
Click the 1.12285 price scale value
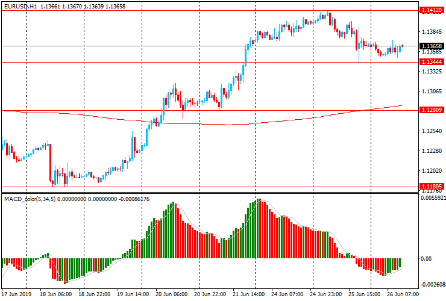[432, 151]
